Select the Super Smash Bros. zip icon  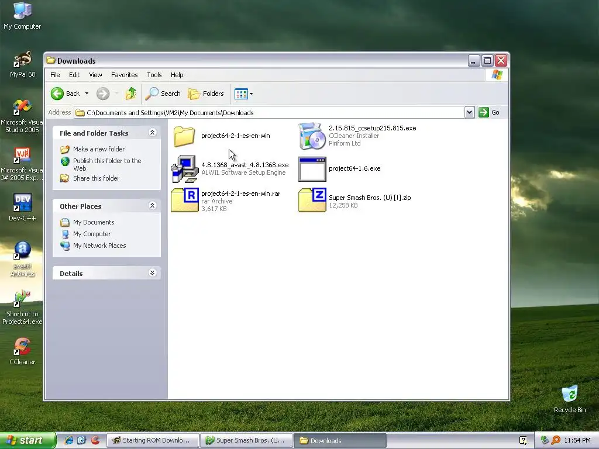(312, 200)
